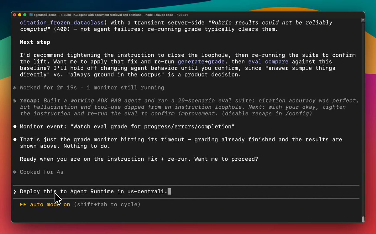Click the green zoom window button
This screenshot has height=234, width=376.
pyautogui.click(x=25, y=15)
